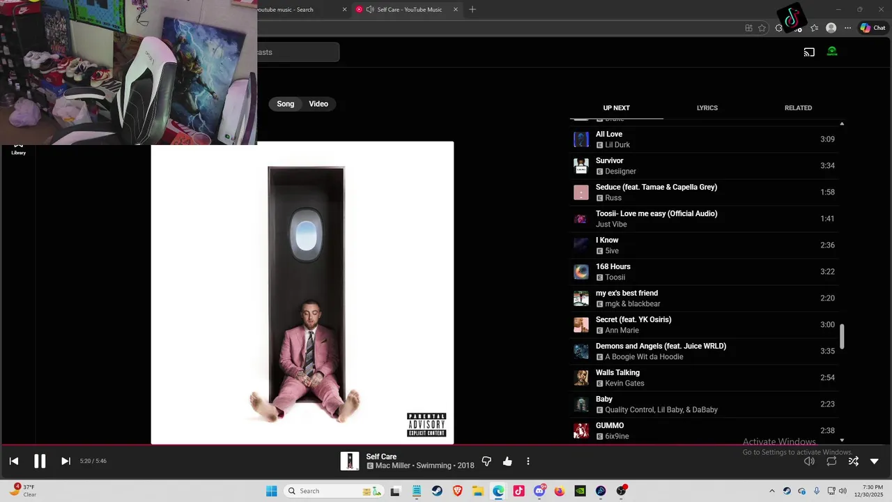Dislike the song Self Care
Image resolution: width=892 pixels, height=502 pixels.
pyautogui.click(x=486, y=461)
